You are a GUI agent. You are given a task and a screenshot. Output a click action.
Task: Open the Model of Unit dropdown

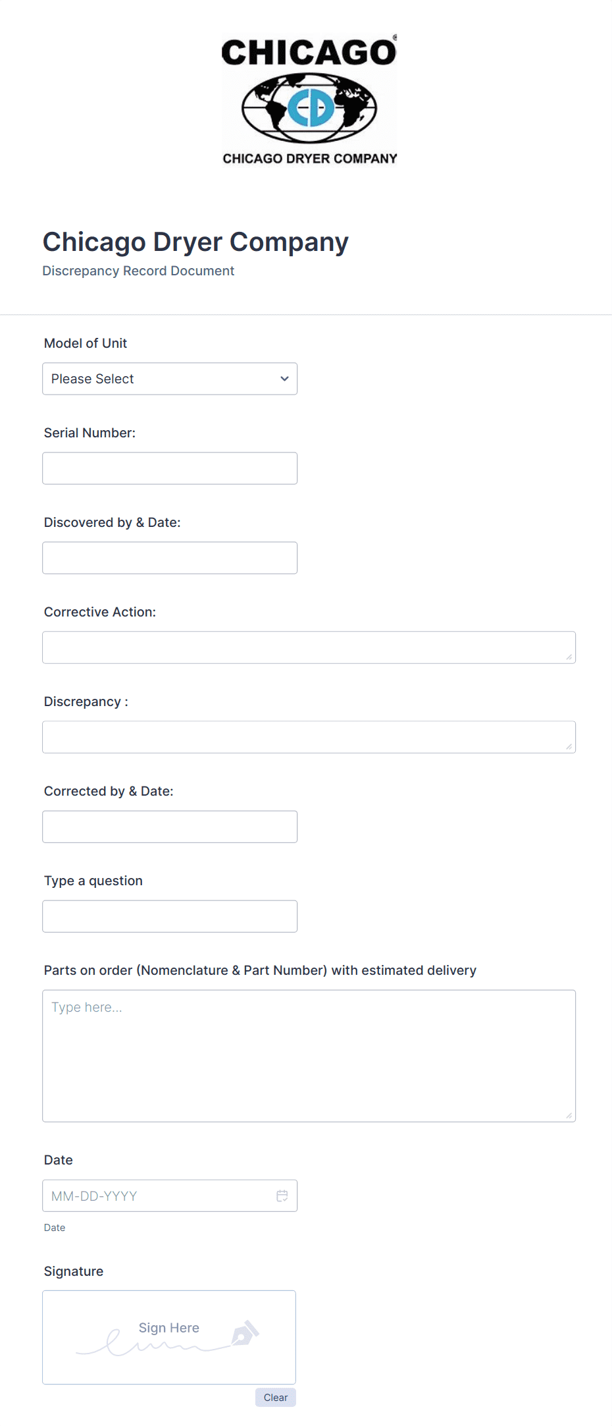click(x=170, y=379)
